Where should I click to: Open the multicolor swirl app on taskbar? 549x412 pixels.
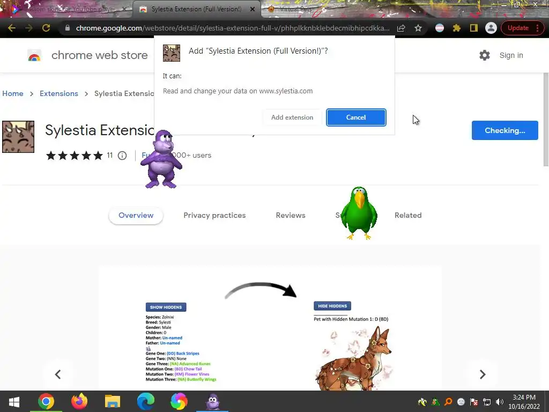[179, 401]
